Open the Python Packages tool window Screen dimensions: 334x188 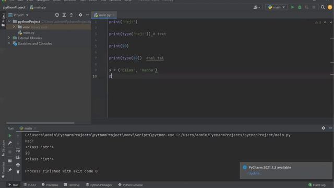tap(99, 185)
